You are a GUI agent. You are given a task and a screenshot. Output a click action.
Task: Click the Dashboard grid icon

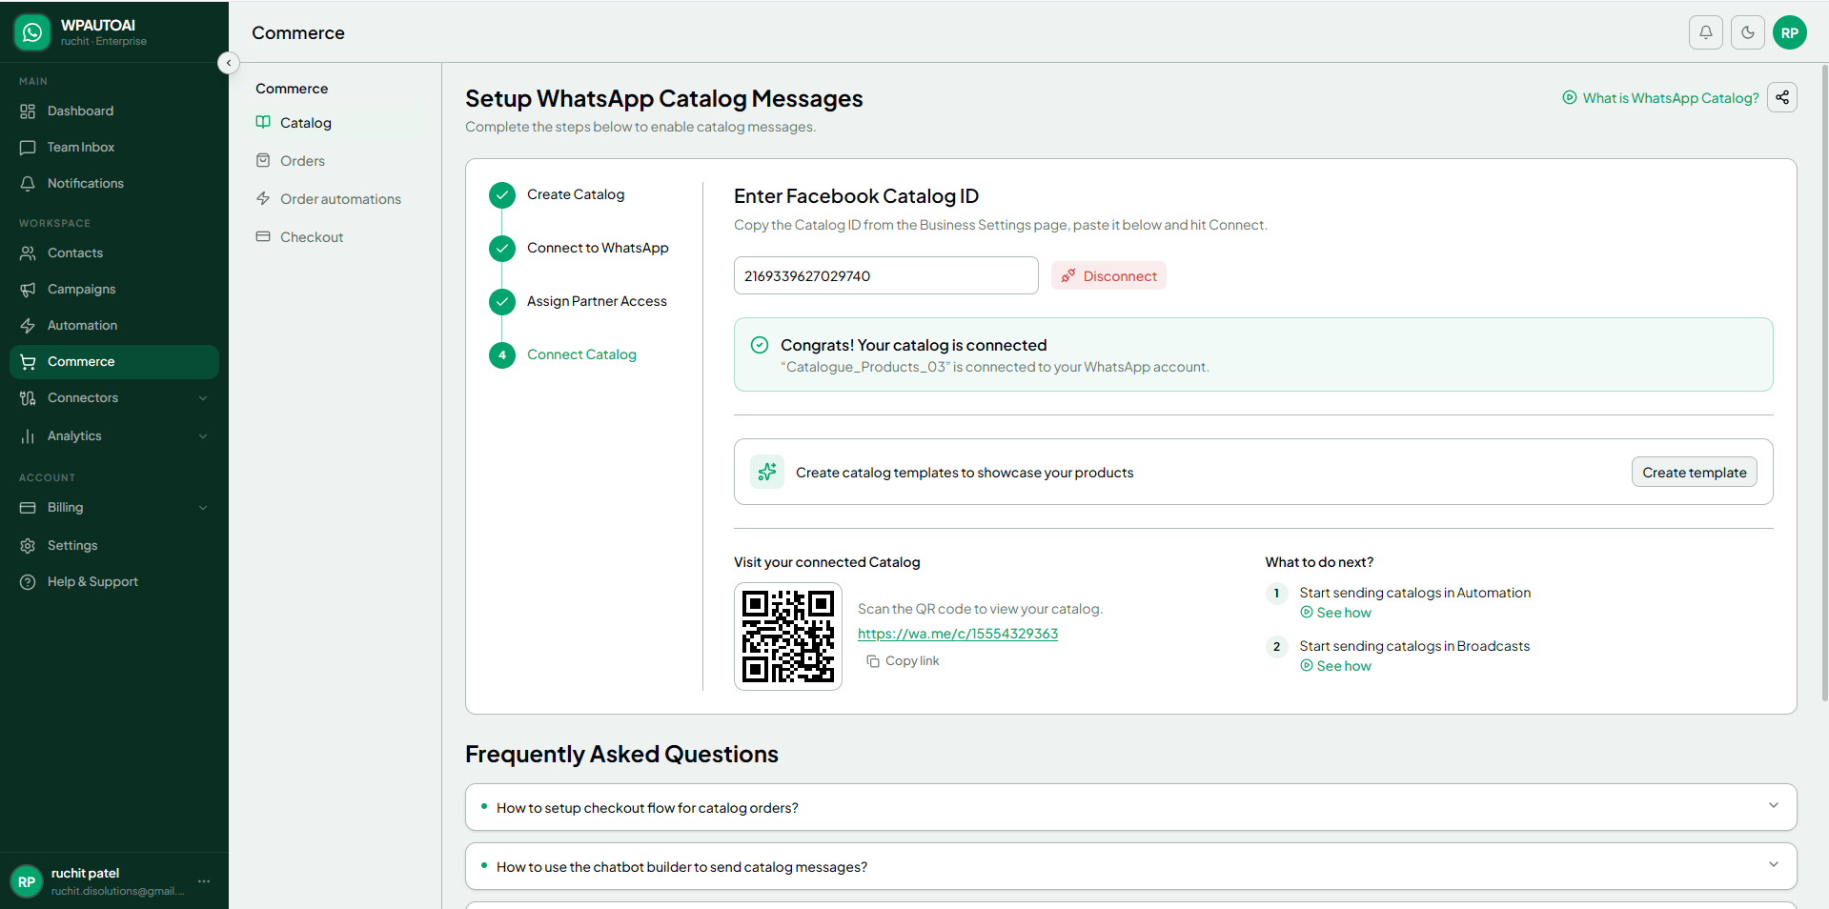tap(28, 111)
